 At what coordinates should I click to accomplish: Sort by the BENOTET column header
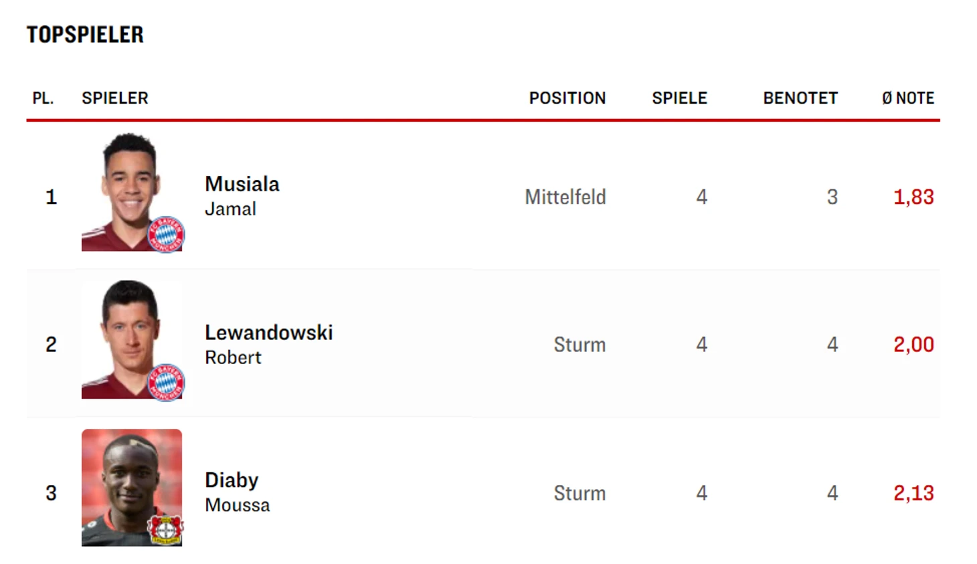[800, 98]
